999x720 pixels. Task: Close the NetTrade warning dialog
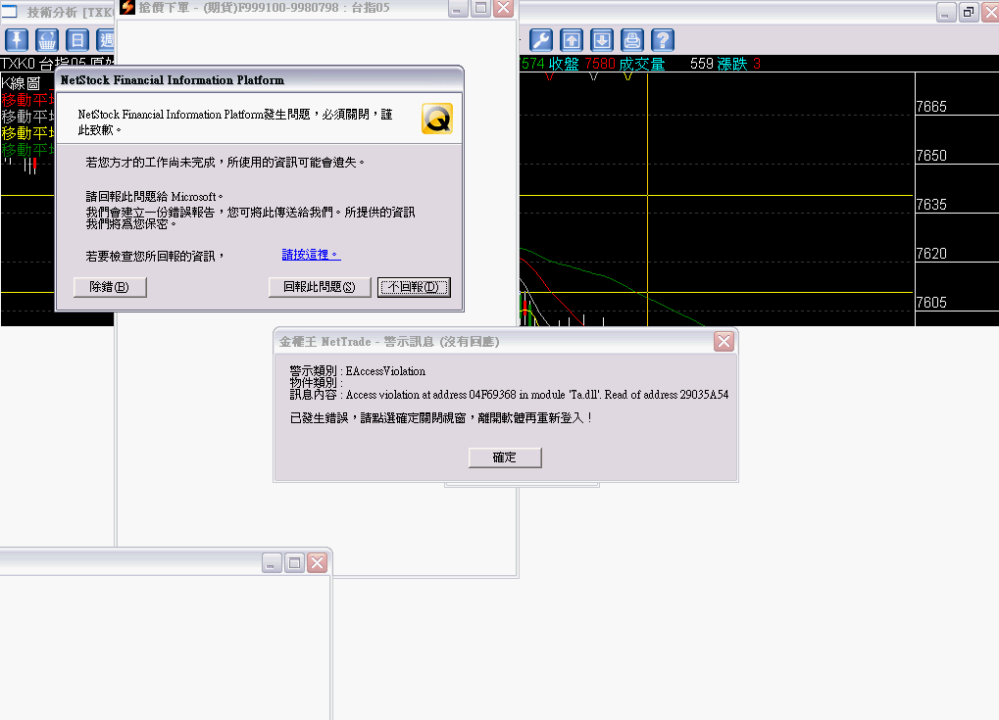(x=724, y=342)
